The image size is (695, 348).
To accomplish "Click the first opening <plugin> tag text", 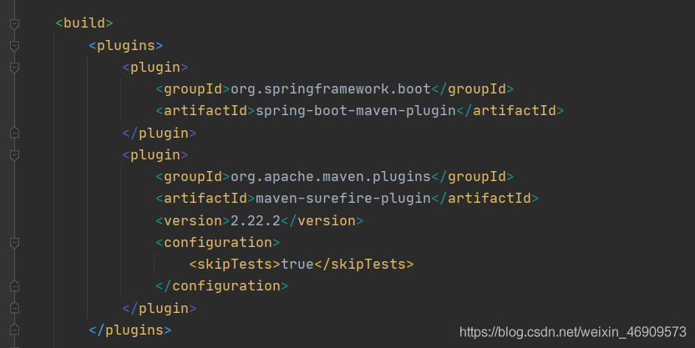I will click(155, 68).
